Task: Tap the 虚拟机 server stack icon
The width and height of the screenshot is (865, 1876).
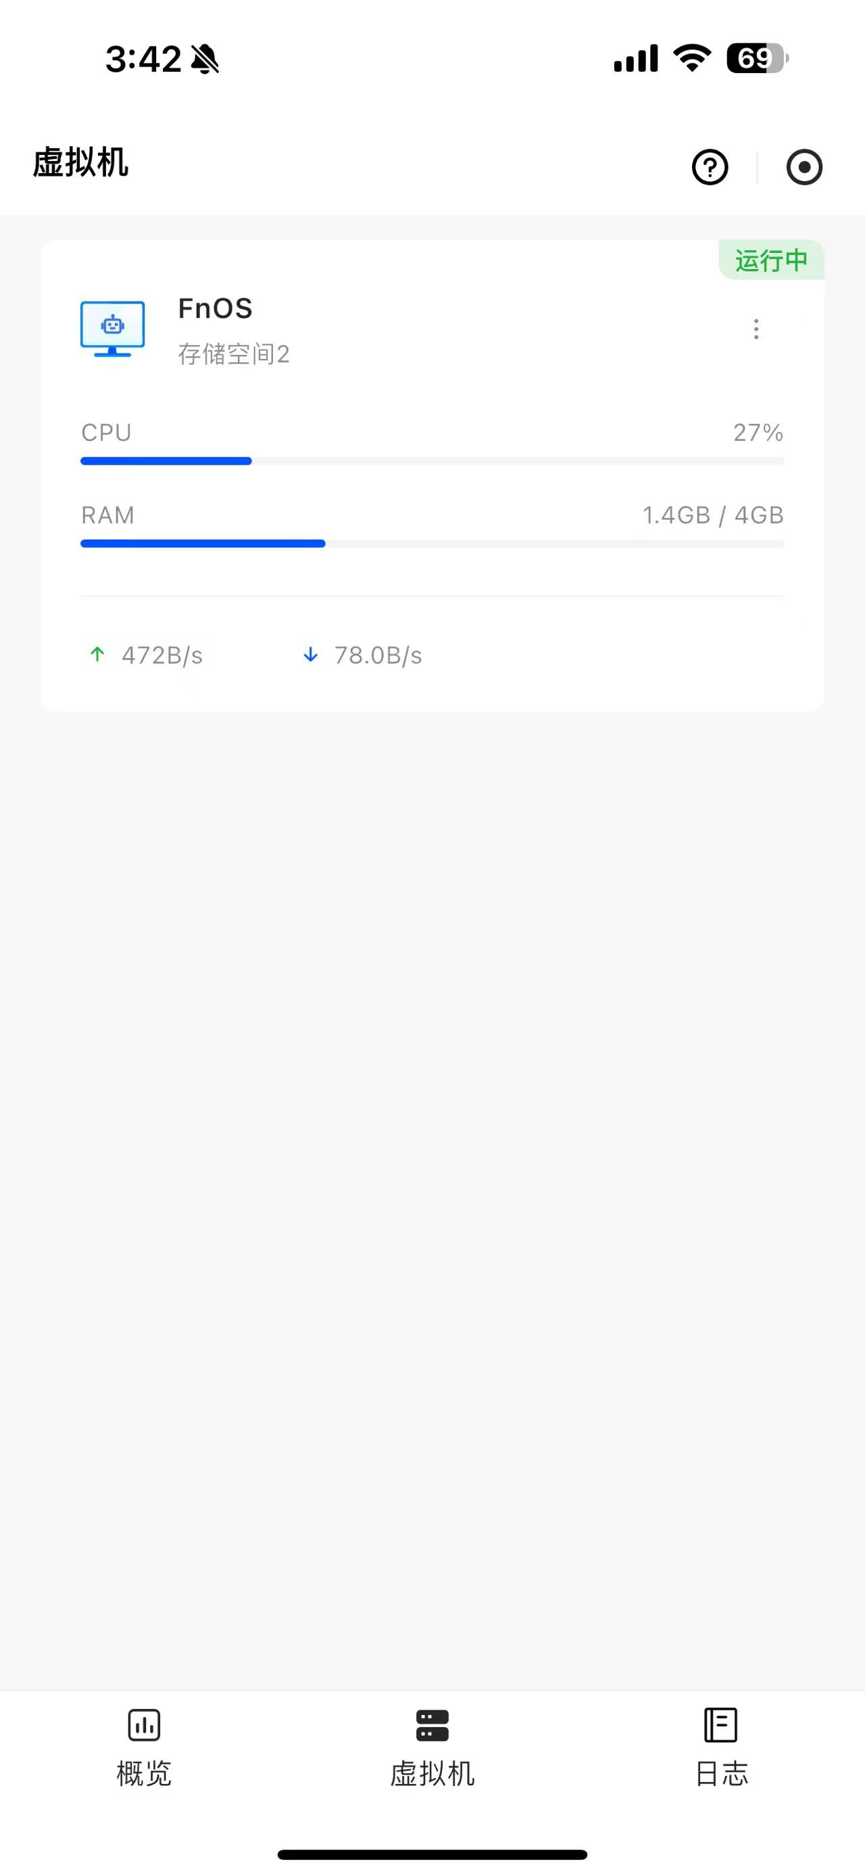Action: point(432,1725)
